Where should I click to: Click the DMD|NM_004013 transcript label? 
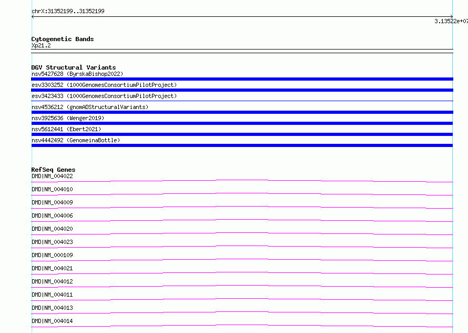pos(52,308)
